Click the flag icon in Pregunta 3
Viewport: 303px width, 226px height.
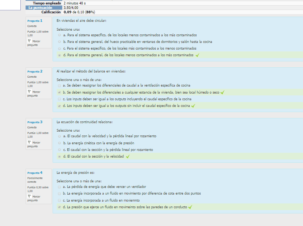click(29, 142)
